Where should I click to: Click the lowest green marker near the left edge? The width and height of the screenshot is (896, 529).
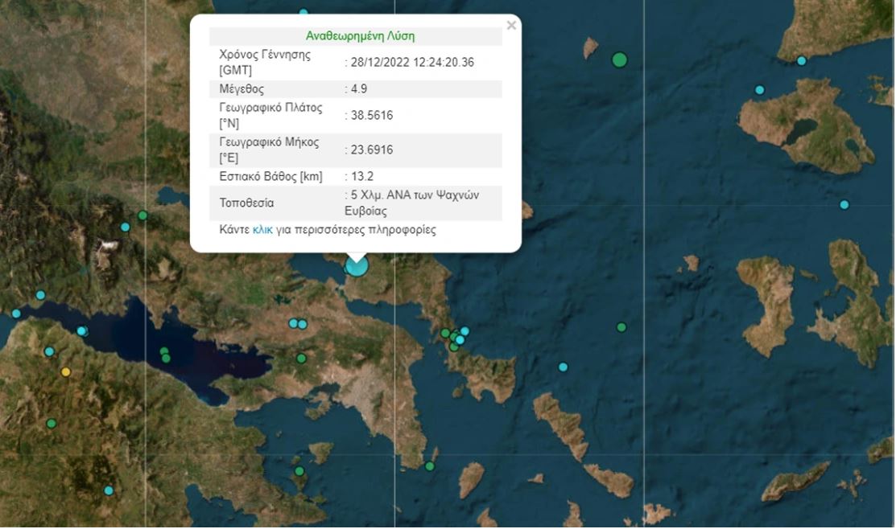coord(52,424)
